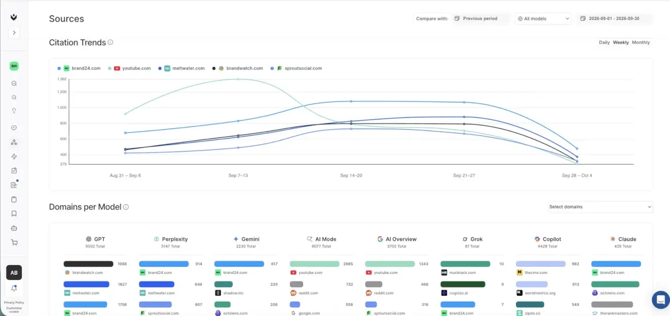Open the shopping cart icon in sidebar
The width and height of the screenshot is (670, 316).
[x=14, y=242]
